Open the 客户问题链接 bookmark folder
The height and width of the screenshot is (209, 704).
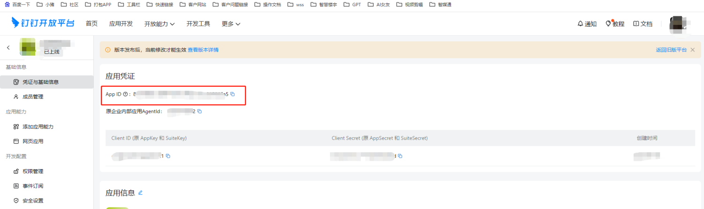tap(231, 5)
